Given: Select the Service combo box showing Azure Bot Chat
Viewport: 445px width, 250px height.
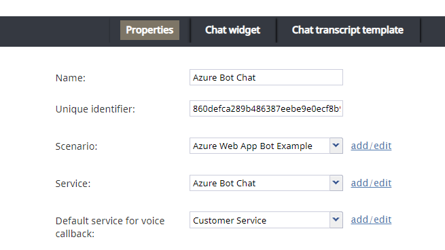Looking at the screenshot, I should (x=266, y=183).
